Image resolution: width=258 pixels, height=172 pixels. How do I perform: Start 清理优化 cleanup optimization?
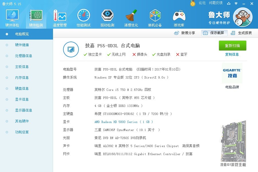tap(131, 17)
